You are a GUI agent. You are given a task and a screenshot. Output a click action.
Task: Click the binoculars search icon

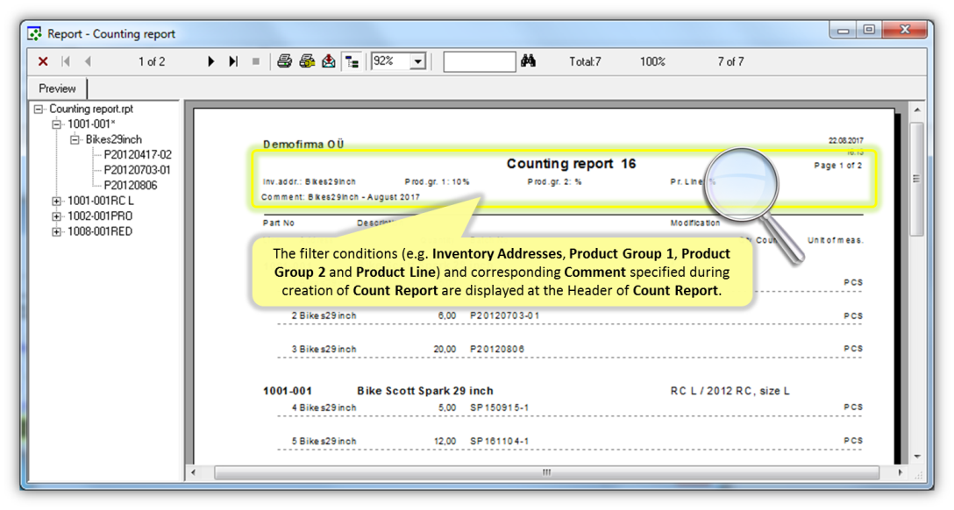[528, 61]
